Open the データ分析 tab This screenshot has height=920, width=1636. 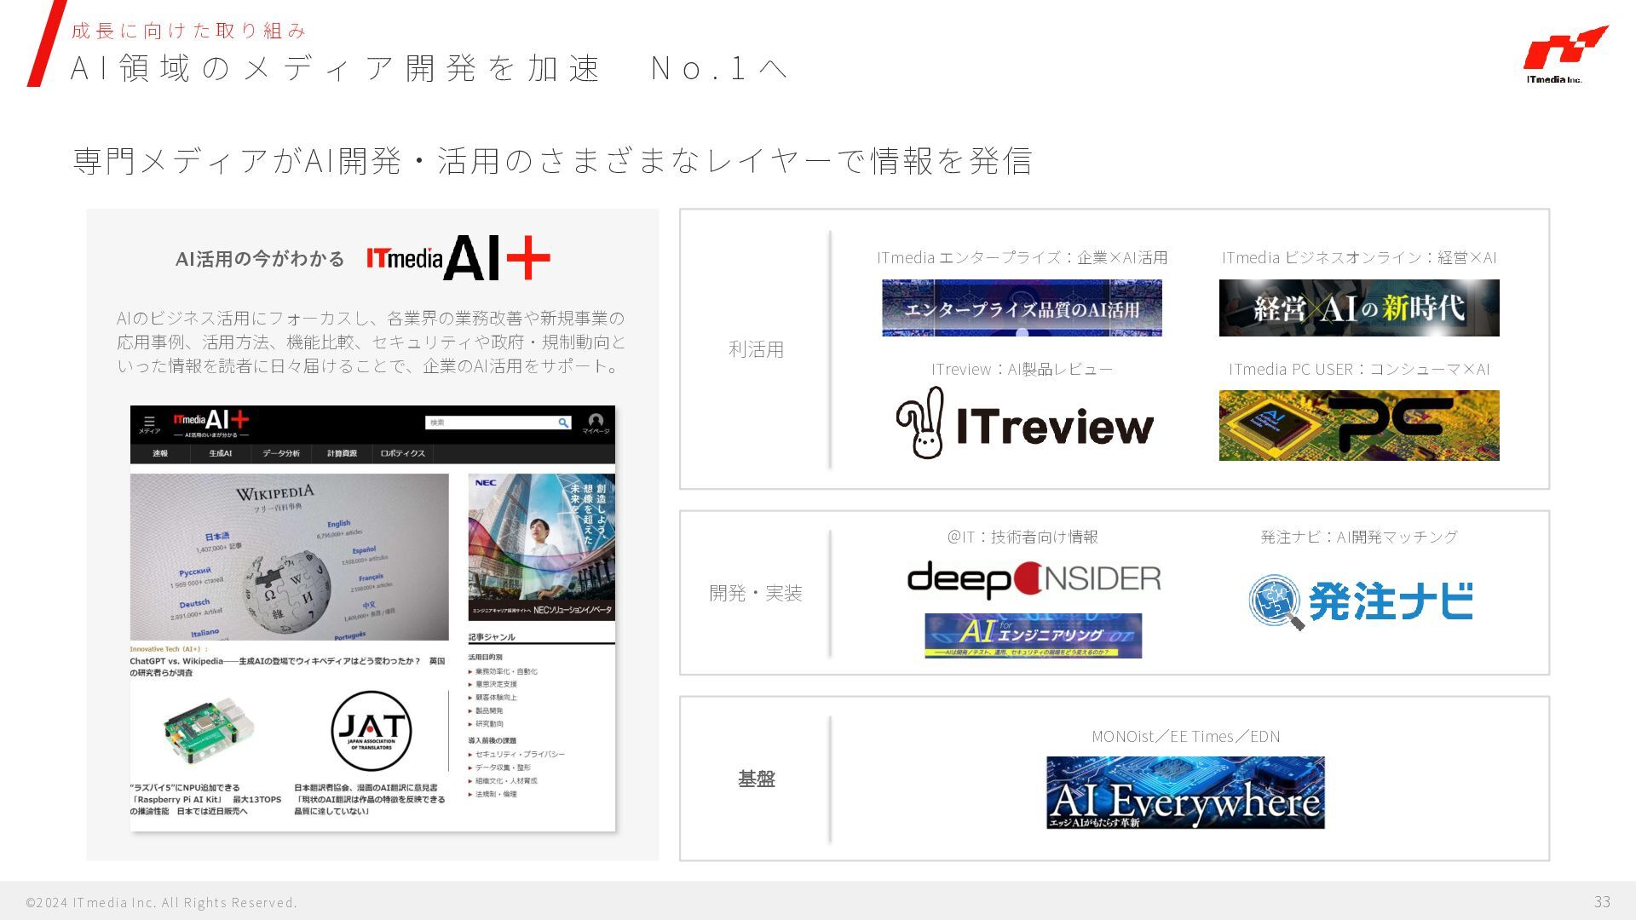(280, 453)
